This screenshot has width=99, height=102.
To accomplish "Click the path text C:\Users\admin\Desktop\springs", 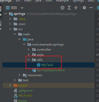I will [x=51, y=14].
